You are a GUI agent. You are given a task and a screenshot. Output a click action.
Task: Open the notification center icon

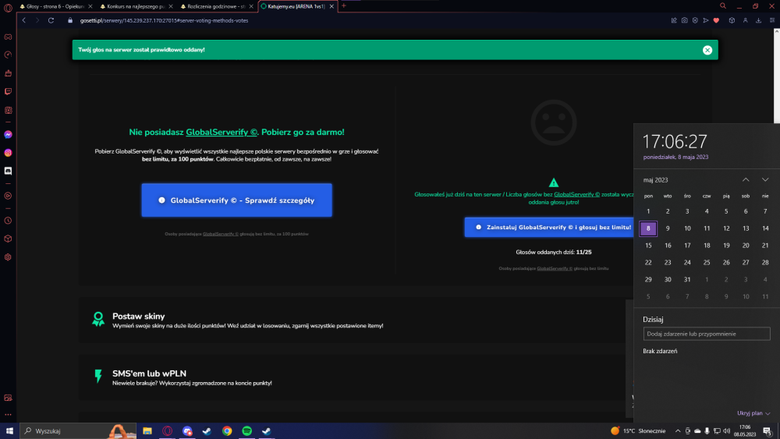point(768,431)
